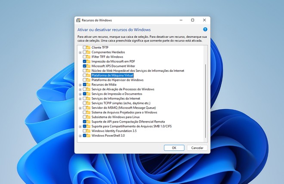This screenshot has height=184, width=284.
Task: Close the Recursos do Windows dialog
Action: point(204,20)
